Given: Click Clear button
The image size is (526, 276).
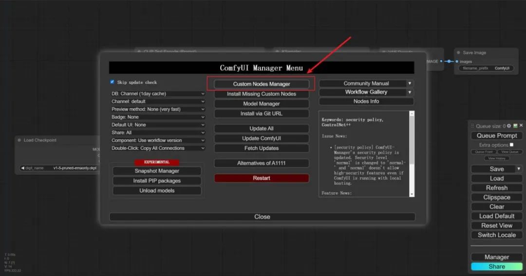Looking at the screenshot, I should [497, 207].
